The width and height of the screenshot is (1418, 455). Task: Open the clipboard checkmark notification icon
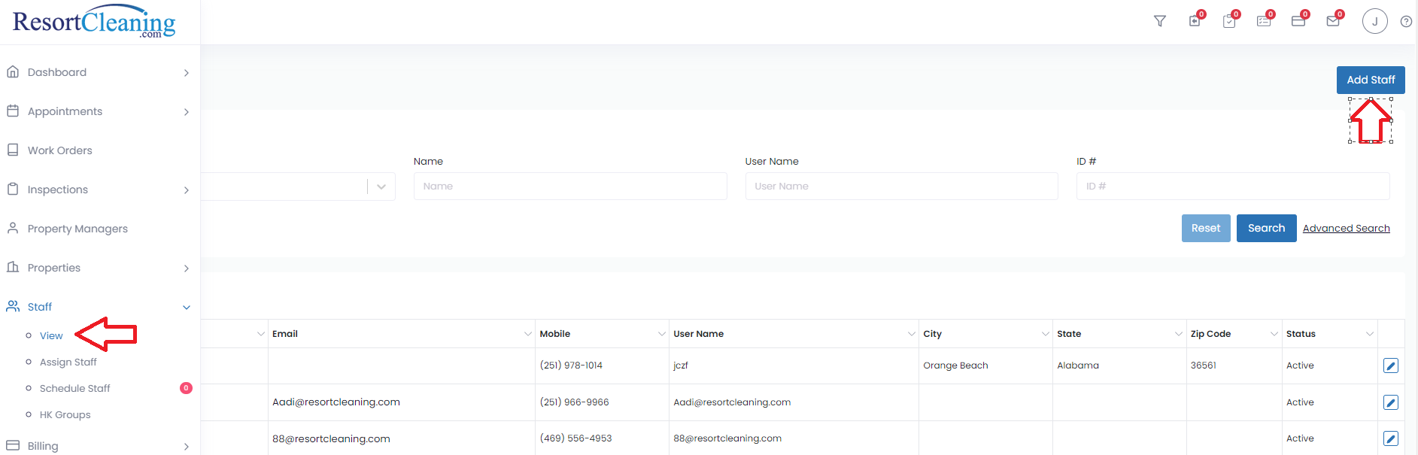point(1229,21)
